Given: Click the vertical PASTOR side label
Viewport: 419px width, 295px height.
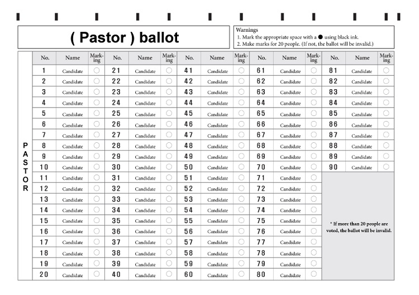Looking at the screenshot, I should (x=25, y=166).
